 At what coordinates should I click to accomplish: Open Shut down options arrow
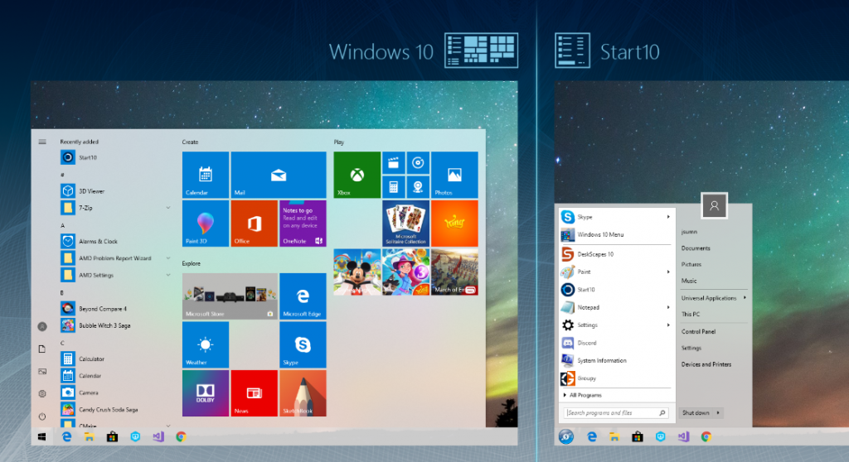tap(718, 413)
